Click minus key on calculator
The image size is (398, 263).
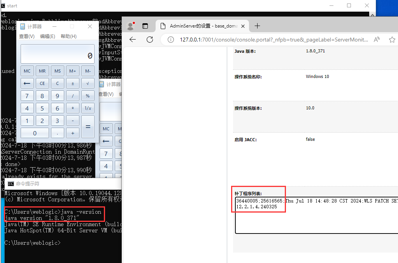(73, 121)
